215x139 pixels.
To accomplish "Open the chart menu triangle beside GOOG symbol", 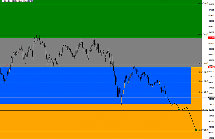I will pos(1,1).
